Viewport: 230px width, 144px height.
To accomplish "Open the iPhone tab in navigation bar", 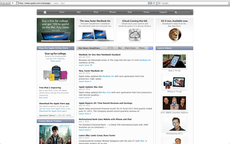I will click(113, 12).
